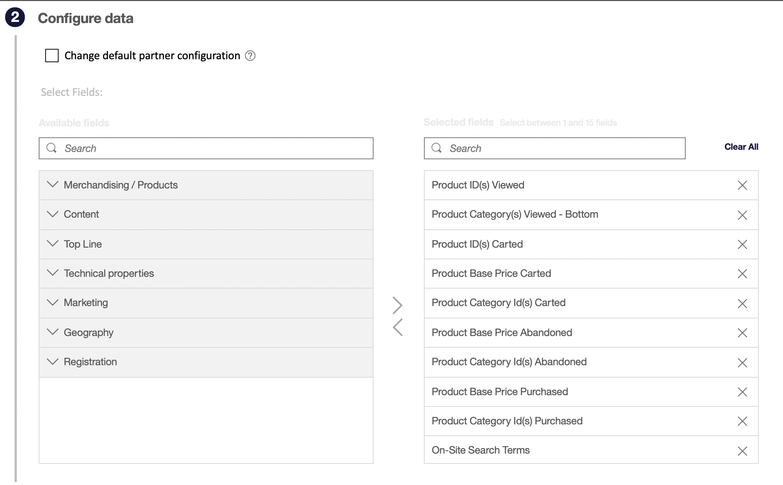Viewport: 783px width, 485px height.
Task: Clear all selected fields
Action: [741, 147]
